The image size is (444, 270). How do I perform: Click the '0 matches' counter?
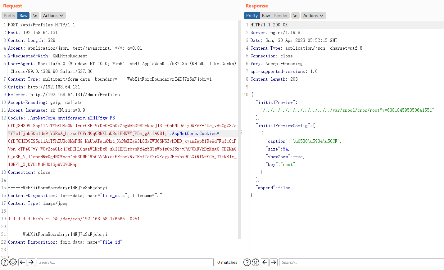tap(227, 263)
